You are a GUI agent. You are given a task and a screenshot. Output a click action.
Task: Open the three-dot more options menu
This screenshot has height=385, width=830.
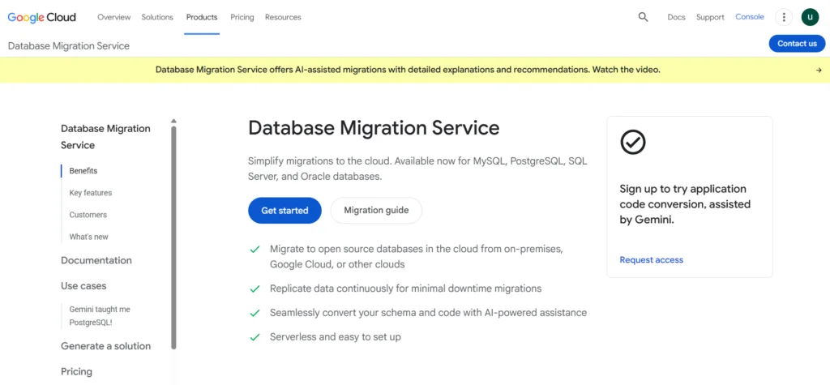[784, 17]
